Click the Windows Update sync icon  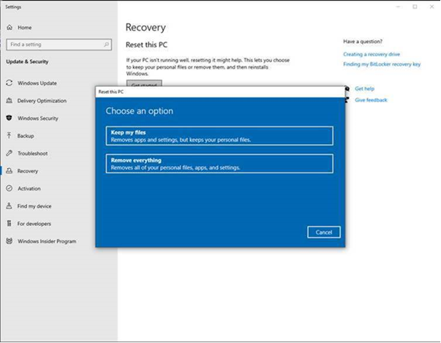click(10, 83)
